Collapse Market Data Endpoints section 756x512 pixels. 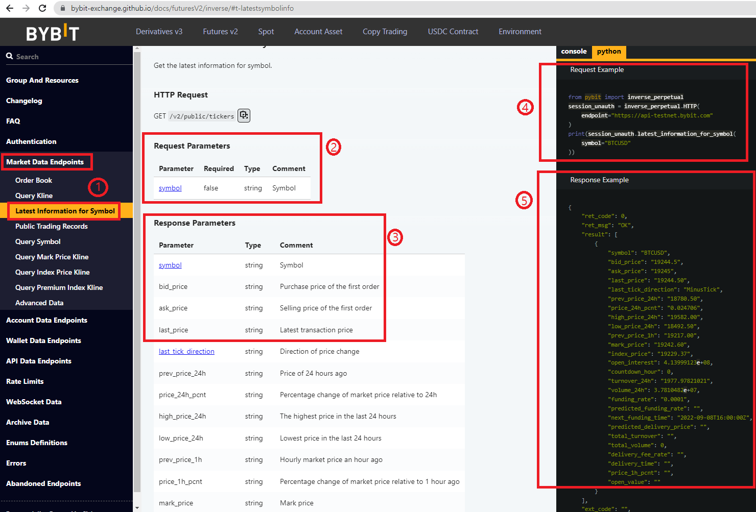tap(45, 162)
